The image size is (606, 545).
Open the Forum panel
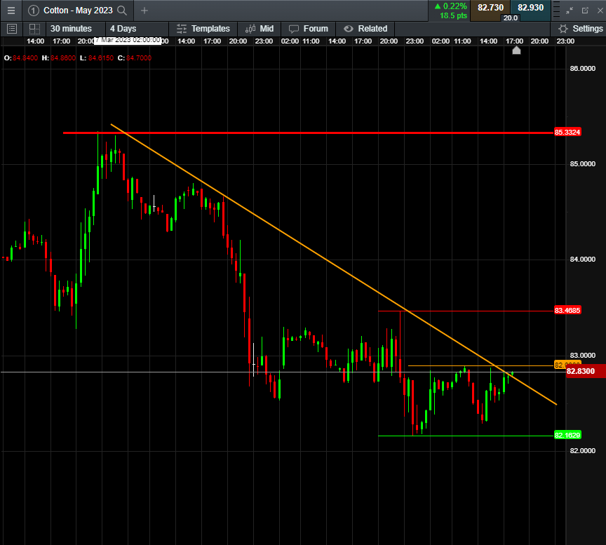coord(309,29)
